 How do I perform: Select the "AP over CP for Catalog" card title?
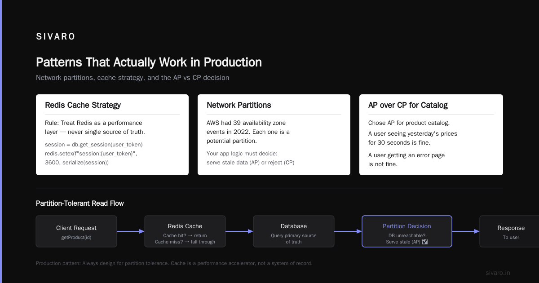click(x=408, y=105)
